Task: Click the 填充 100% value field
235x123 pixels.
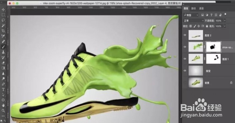Action: tap(219, 26)
